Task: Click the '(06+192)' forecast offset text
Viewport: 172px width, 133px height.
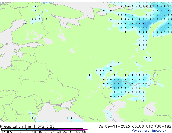Action: (164, 126)
